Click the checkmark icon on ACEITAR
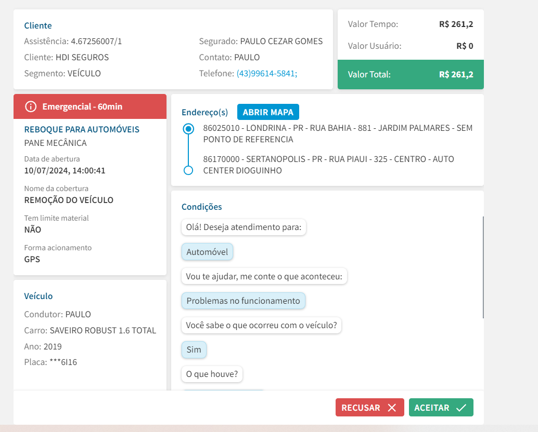 [x=461, y=408]
